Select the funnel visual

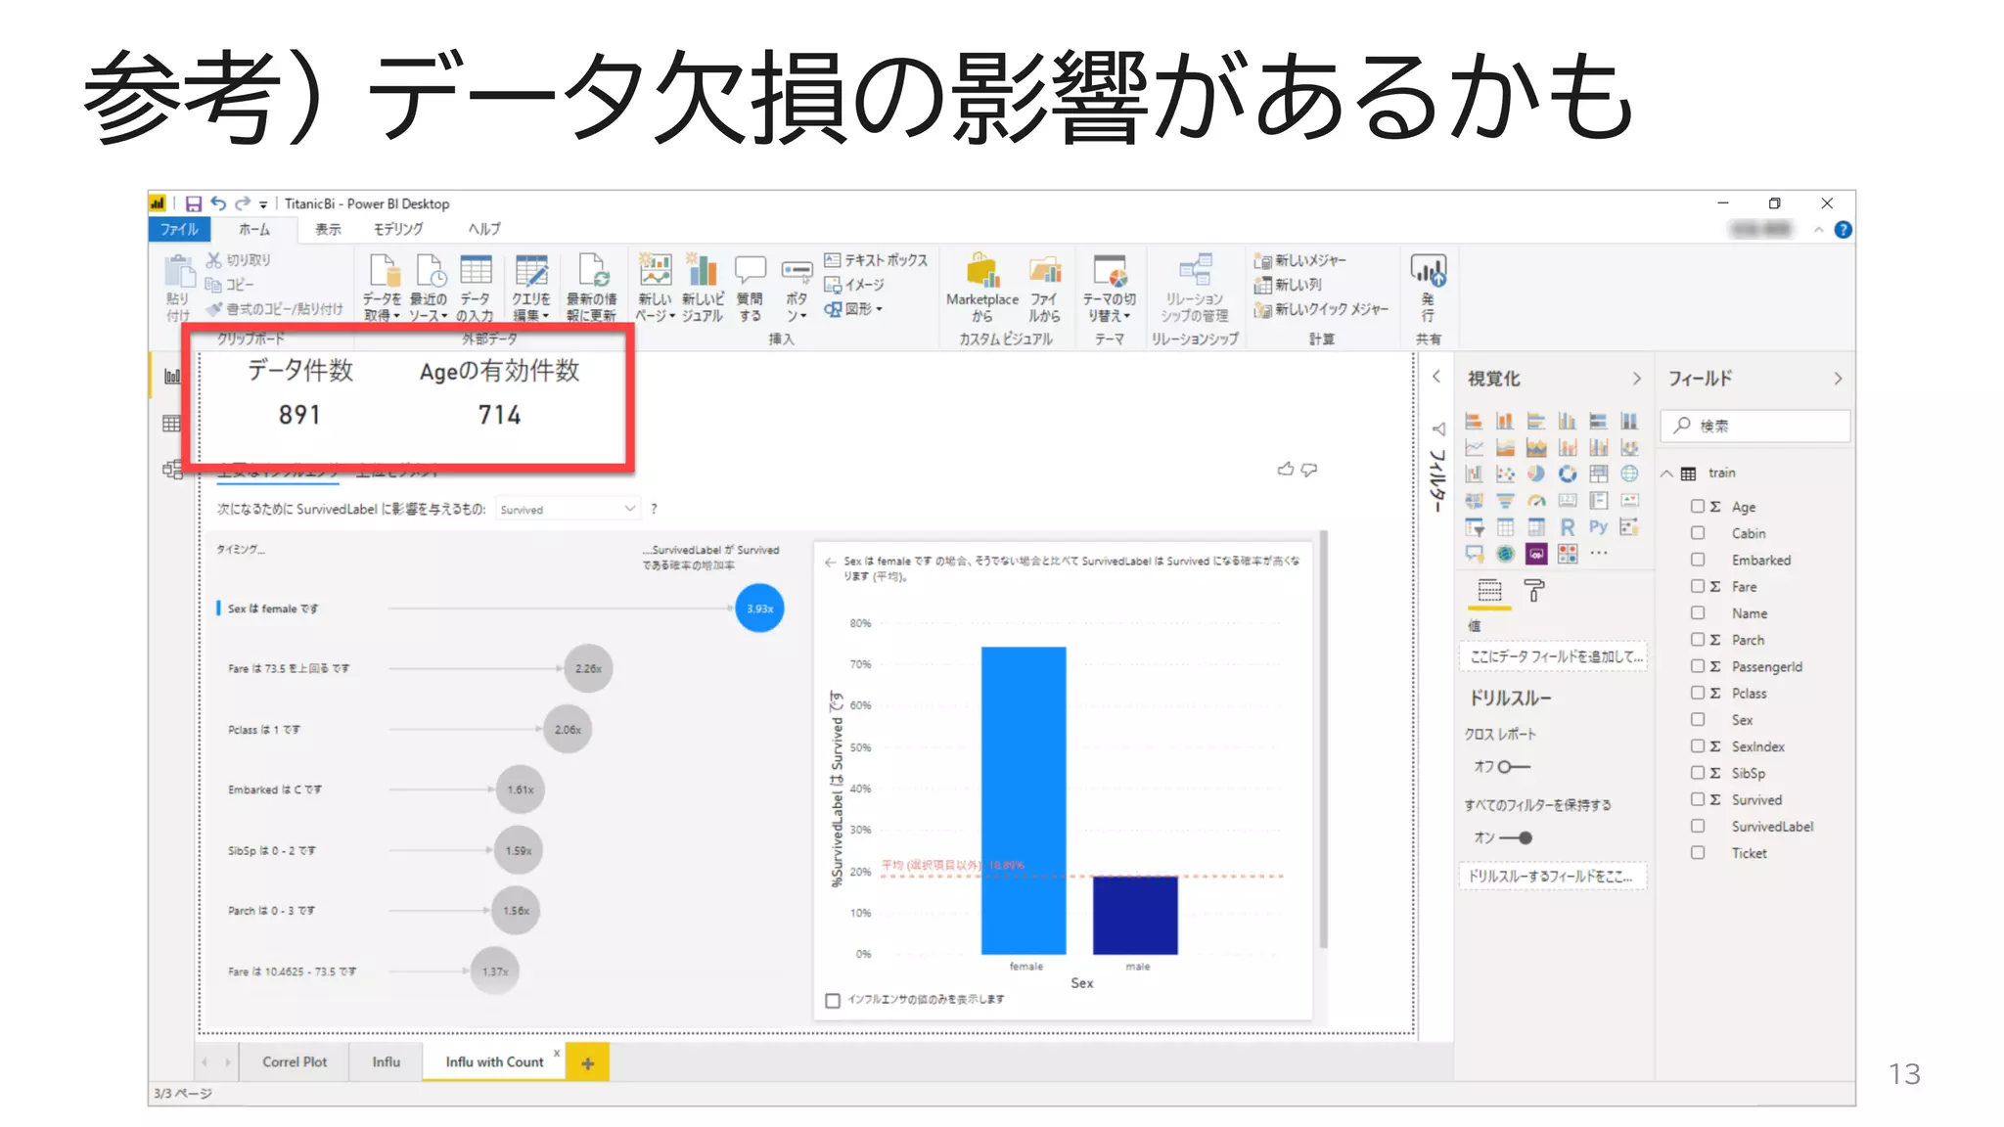pos(1505,500)
